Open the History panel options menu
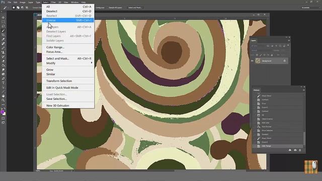 coord(304,90)
